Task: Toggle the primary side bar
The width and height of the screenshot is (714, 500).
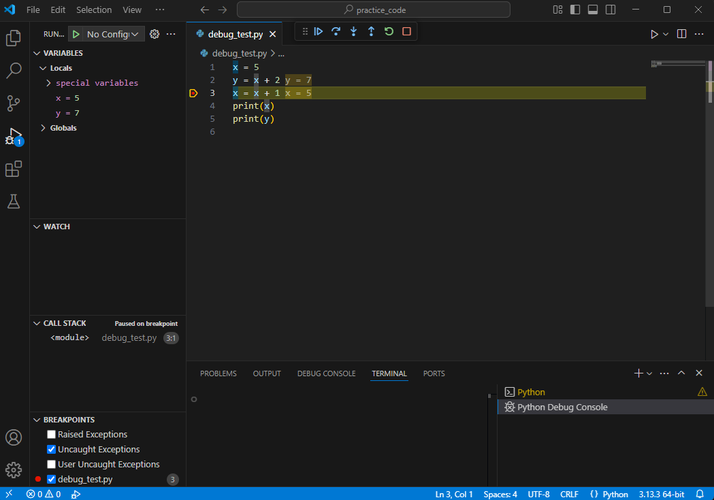Action: click(x=575, y=10)
